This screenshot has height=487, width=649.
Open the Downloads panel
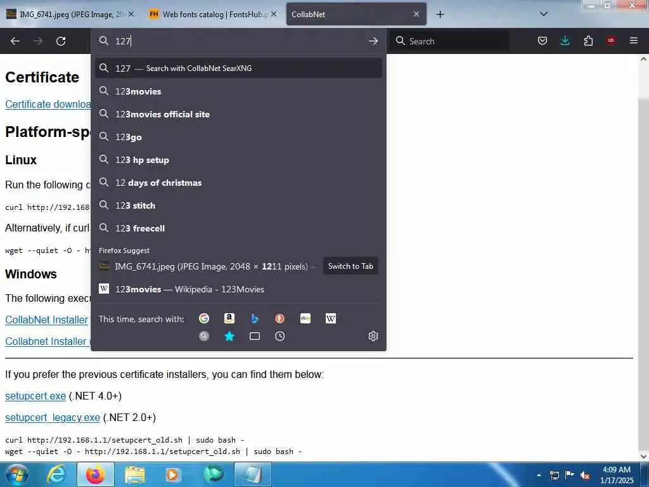tap(565, 41)
